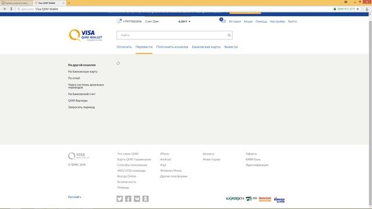Open footer link Всегда Online

127,176
